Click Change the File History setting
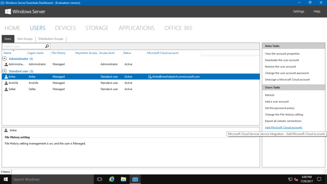Image resolution: width=327 pixels, height=184 pixels. tap(284, 115)
